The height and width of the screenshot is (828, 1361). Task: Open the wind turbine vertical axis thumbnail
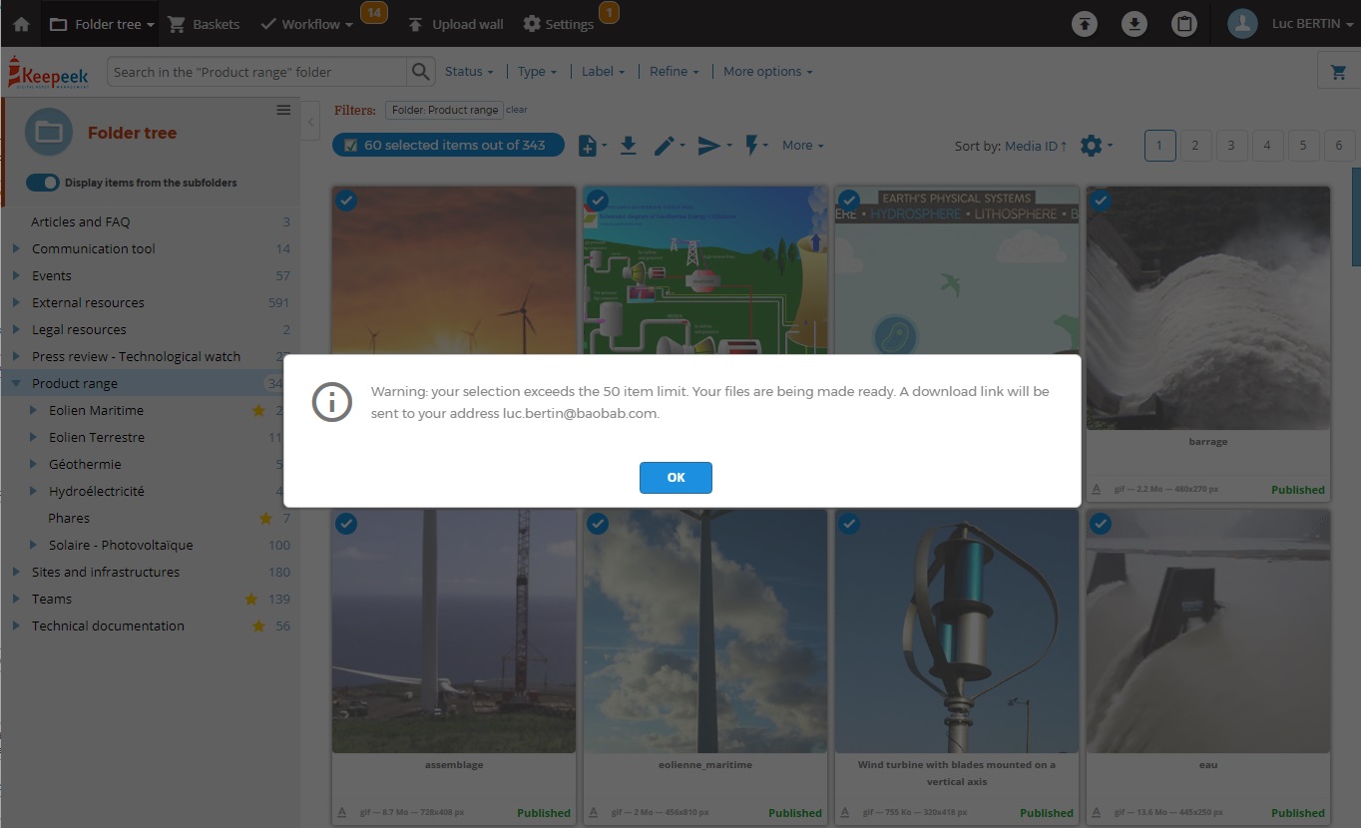point(957,631)
